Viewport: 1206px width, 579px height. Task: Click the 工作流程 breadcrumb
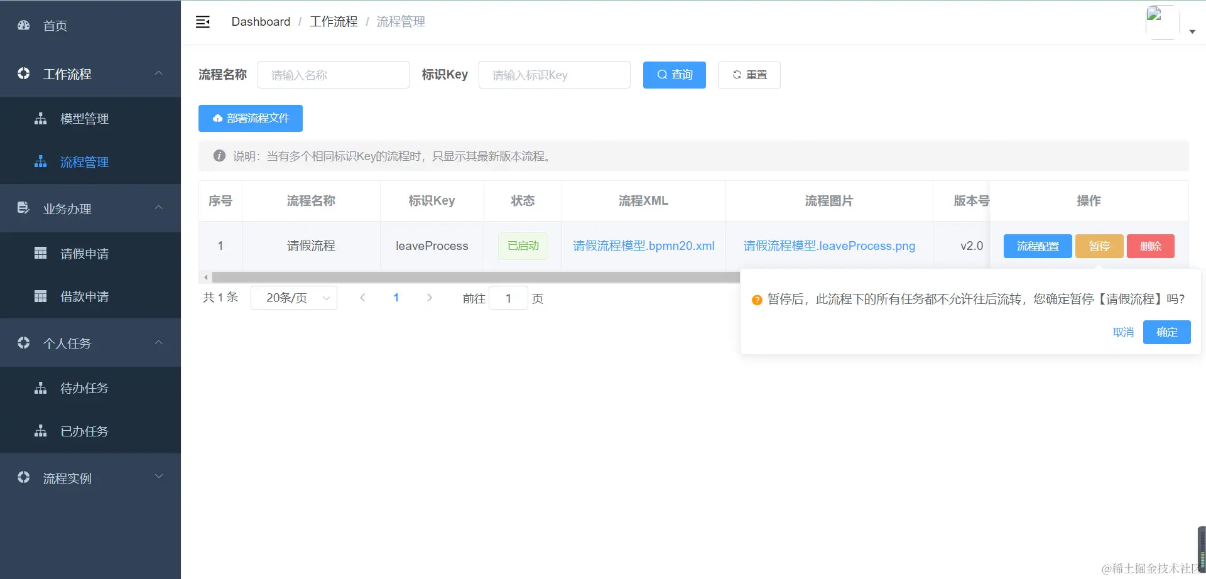point(334,22)
